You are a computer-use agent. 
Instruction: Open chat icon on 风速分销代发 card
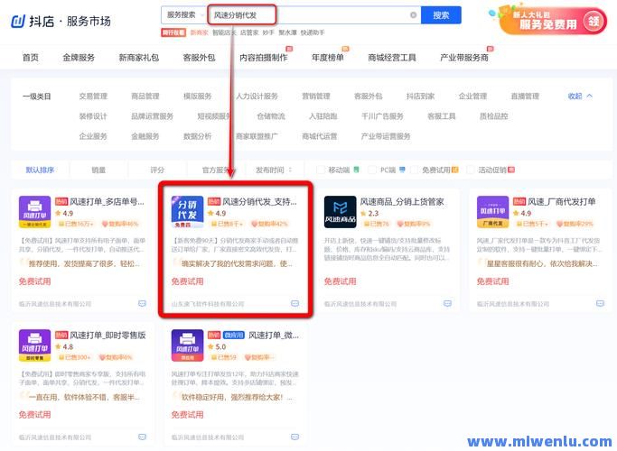[x=294, y=304]
